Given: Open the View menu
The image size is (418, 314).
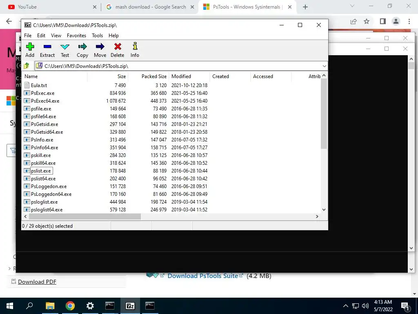Looking at the screenshot, I should 56,36.
